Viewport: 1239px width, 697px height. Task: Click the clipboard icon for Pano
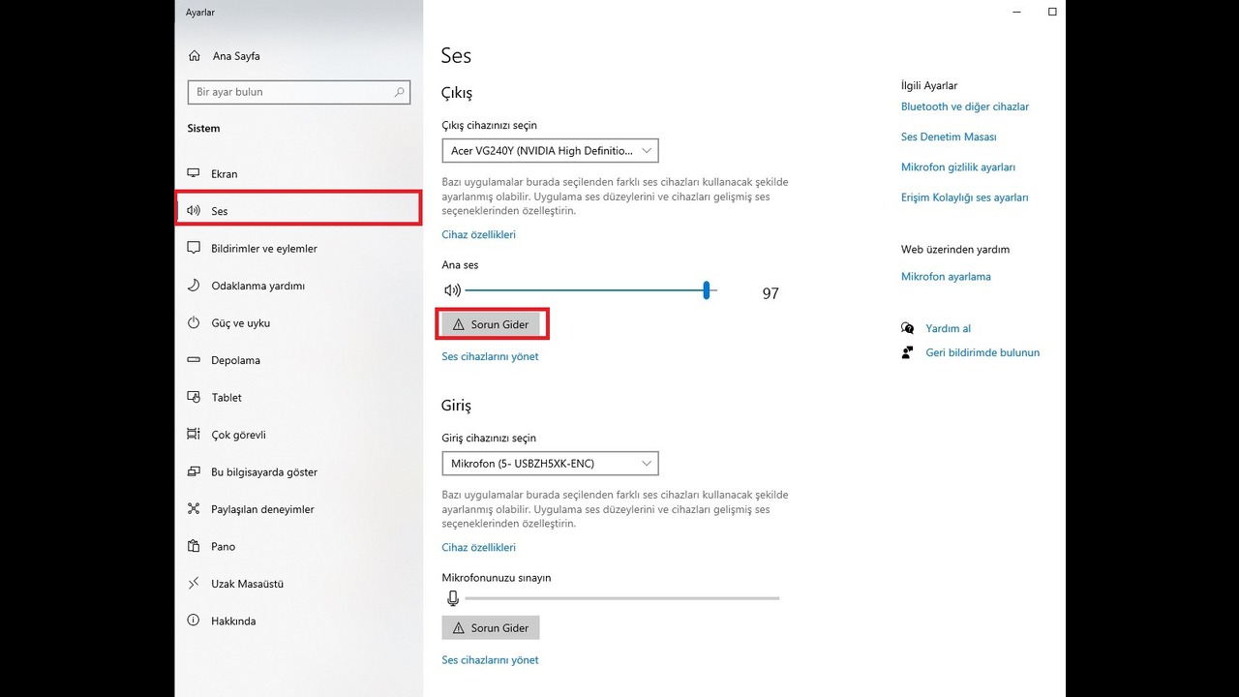point(194,547)
